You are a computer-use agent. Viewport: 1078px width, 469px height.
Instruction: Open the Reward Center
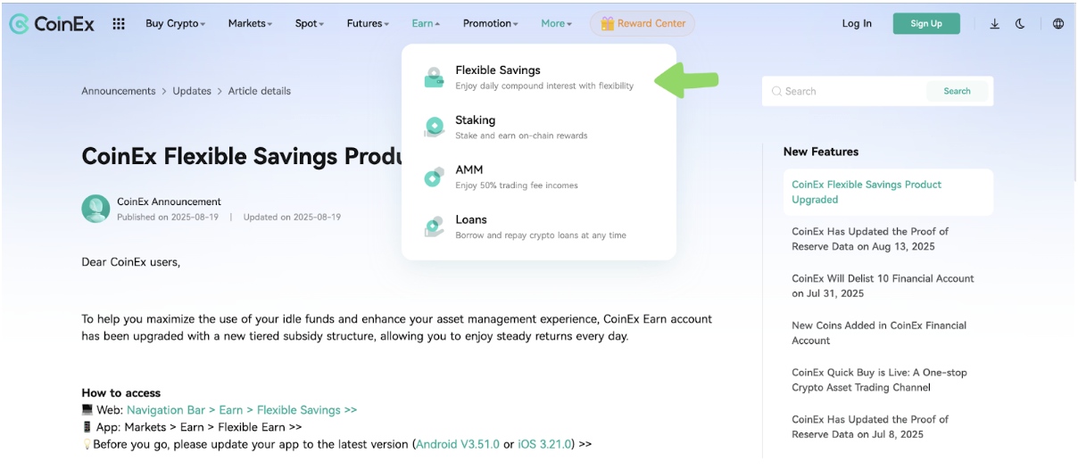(643, 24)
